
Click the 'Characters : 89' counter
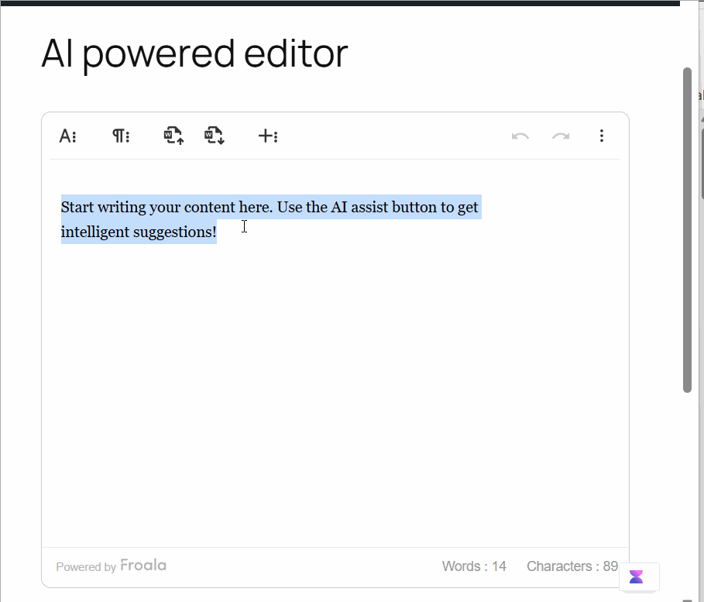pos(572,566)
